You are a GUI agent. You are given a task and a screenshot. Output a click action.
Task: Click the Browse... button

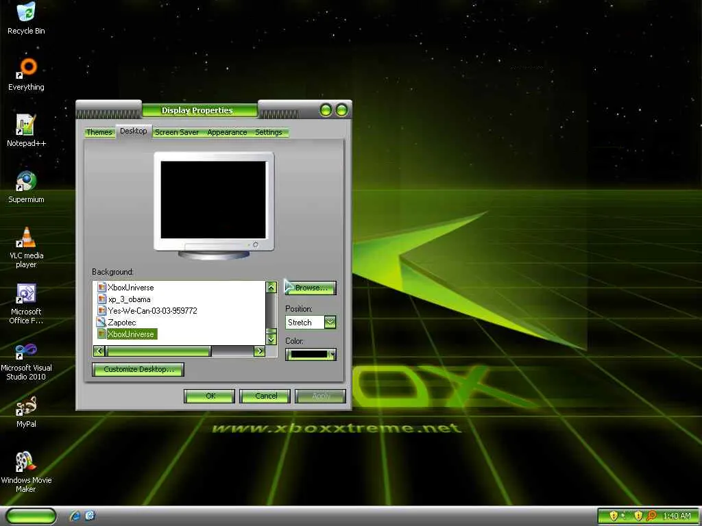[311, 288]
